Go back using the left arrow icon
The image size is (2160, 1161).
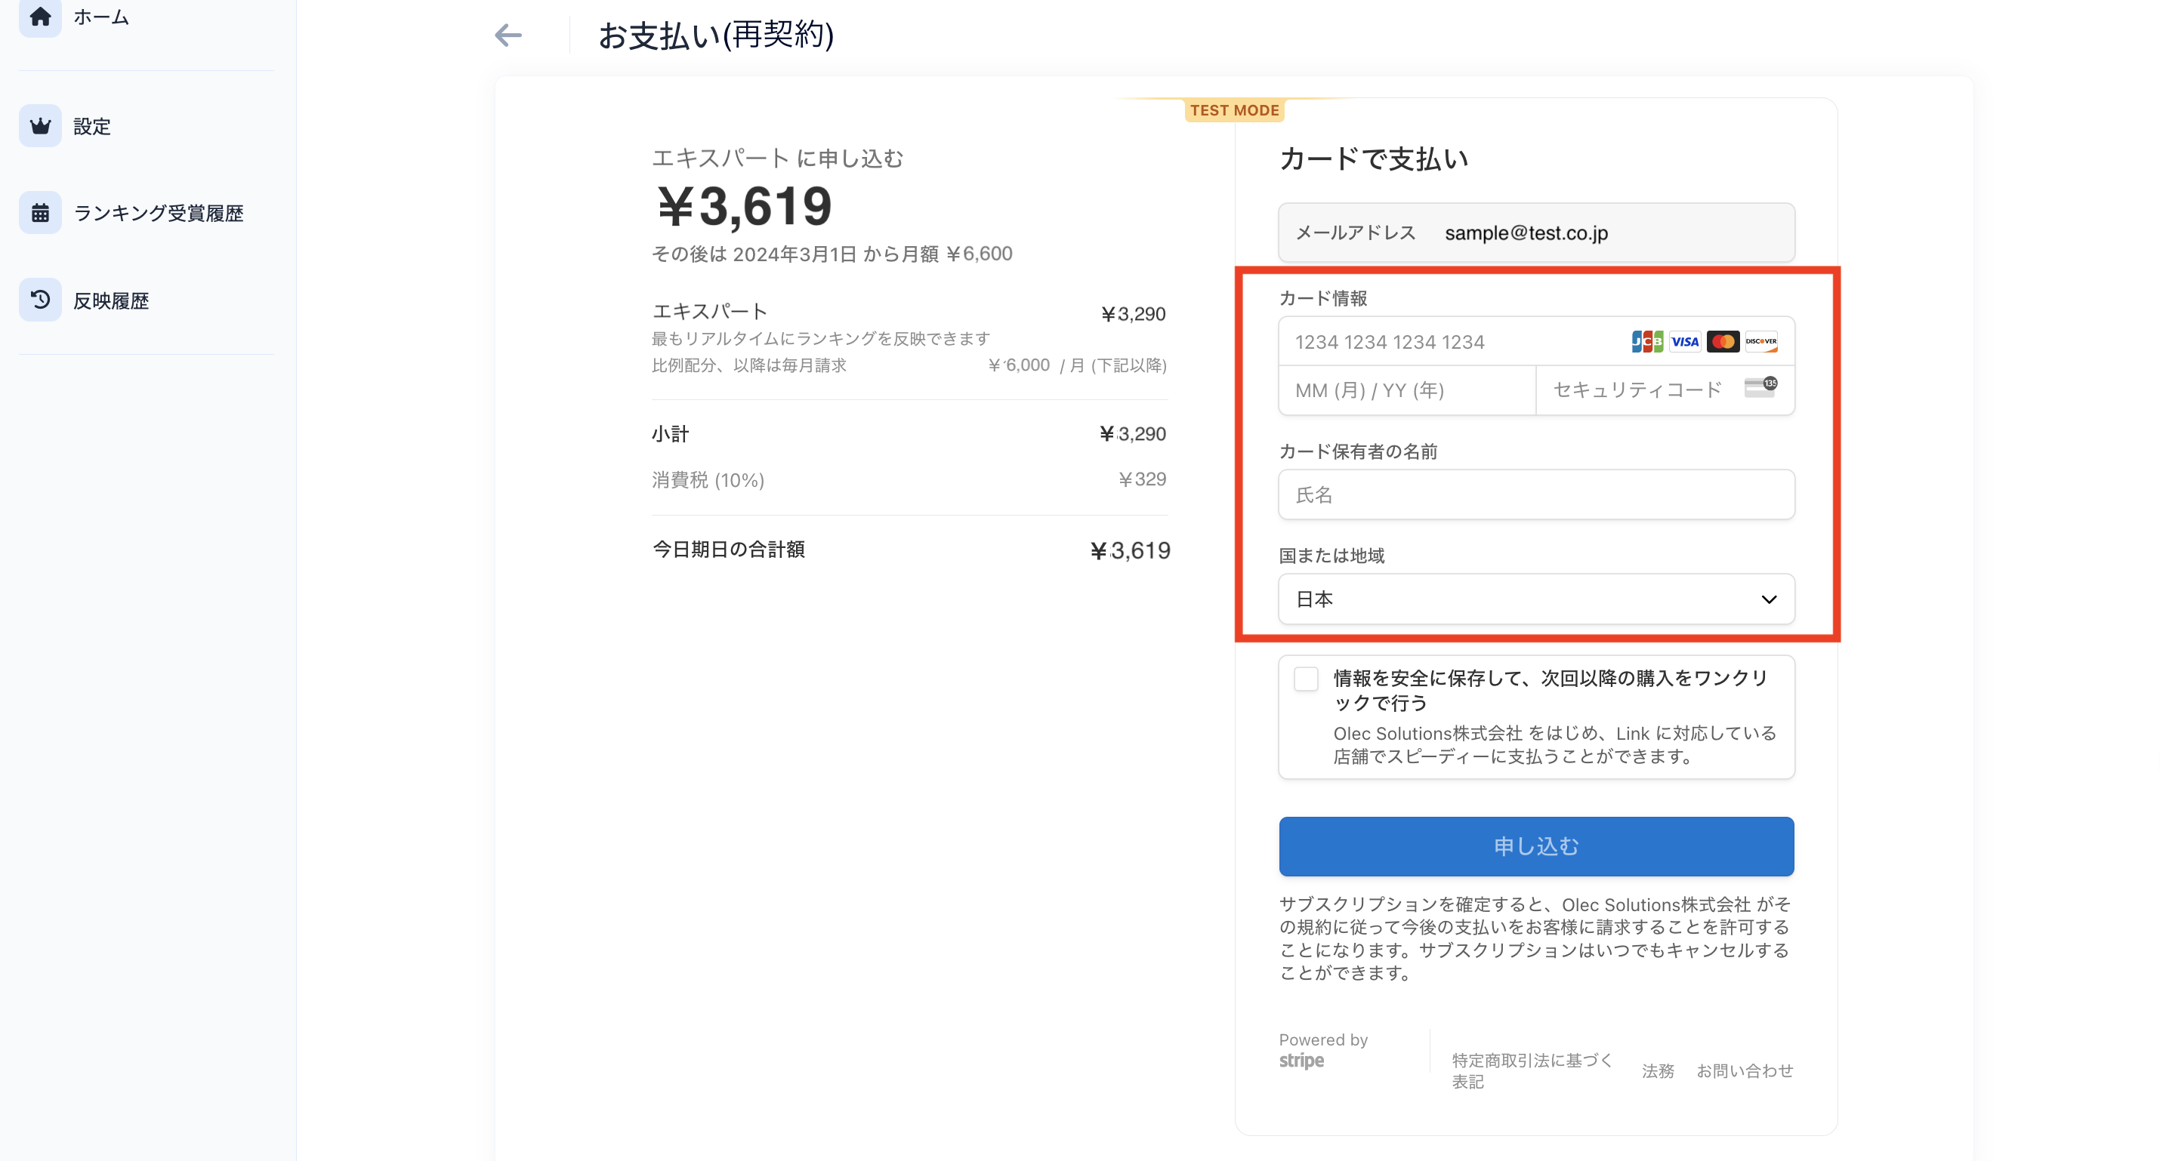coord(508,35)
